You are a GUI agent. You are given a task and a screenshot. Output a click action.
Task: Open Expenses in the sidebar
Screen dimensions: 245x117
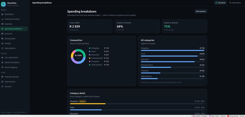point(14,24)
